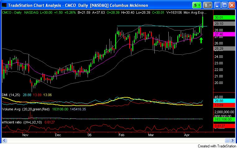
Task: Click the "Mar" date axis label
Action: click(151, 135)
